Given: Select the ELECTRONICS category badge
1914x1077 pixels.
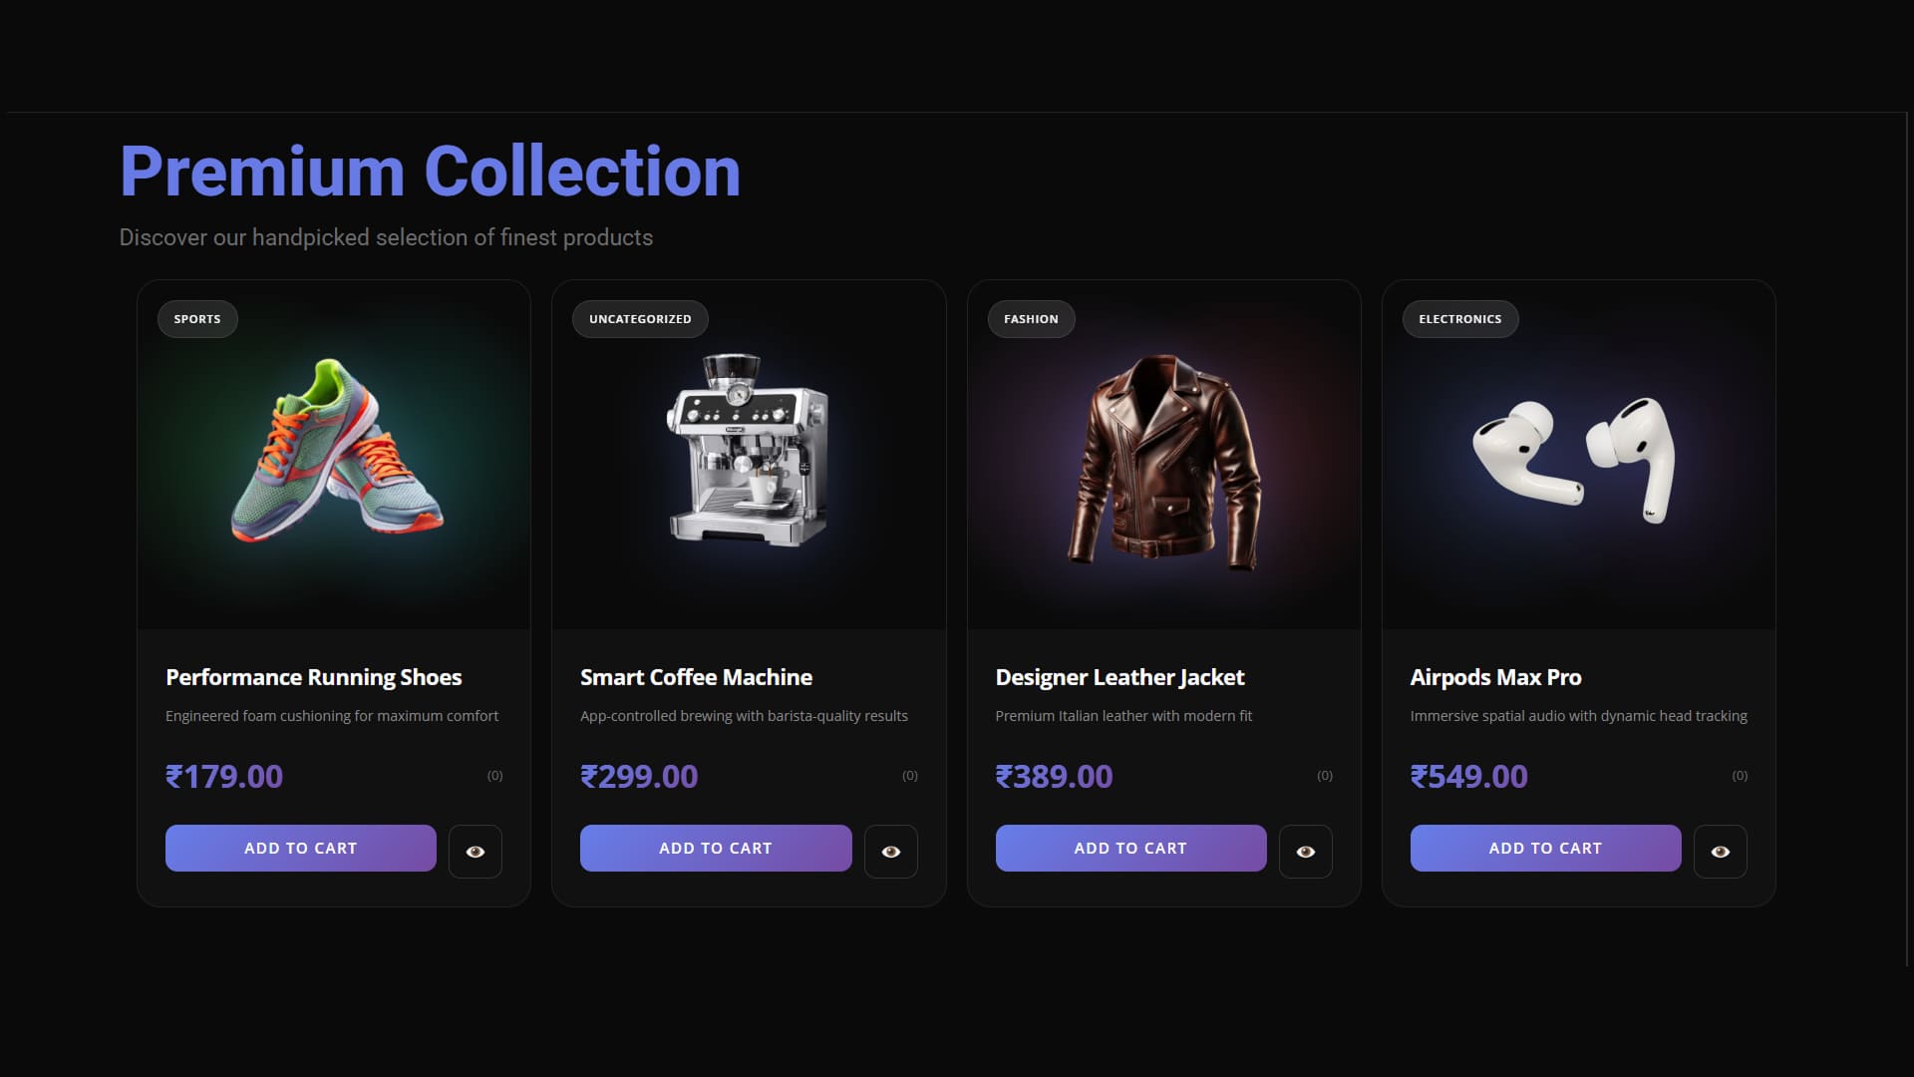Looking at the screenshot, I should tap(1460, 318).
